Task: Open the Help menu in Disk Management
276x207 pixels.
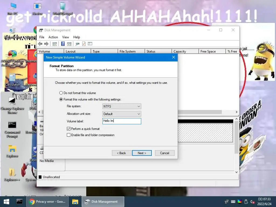Action: point(77,37)
